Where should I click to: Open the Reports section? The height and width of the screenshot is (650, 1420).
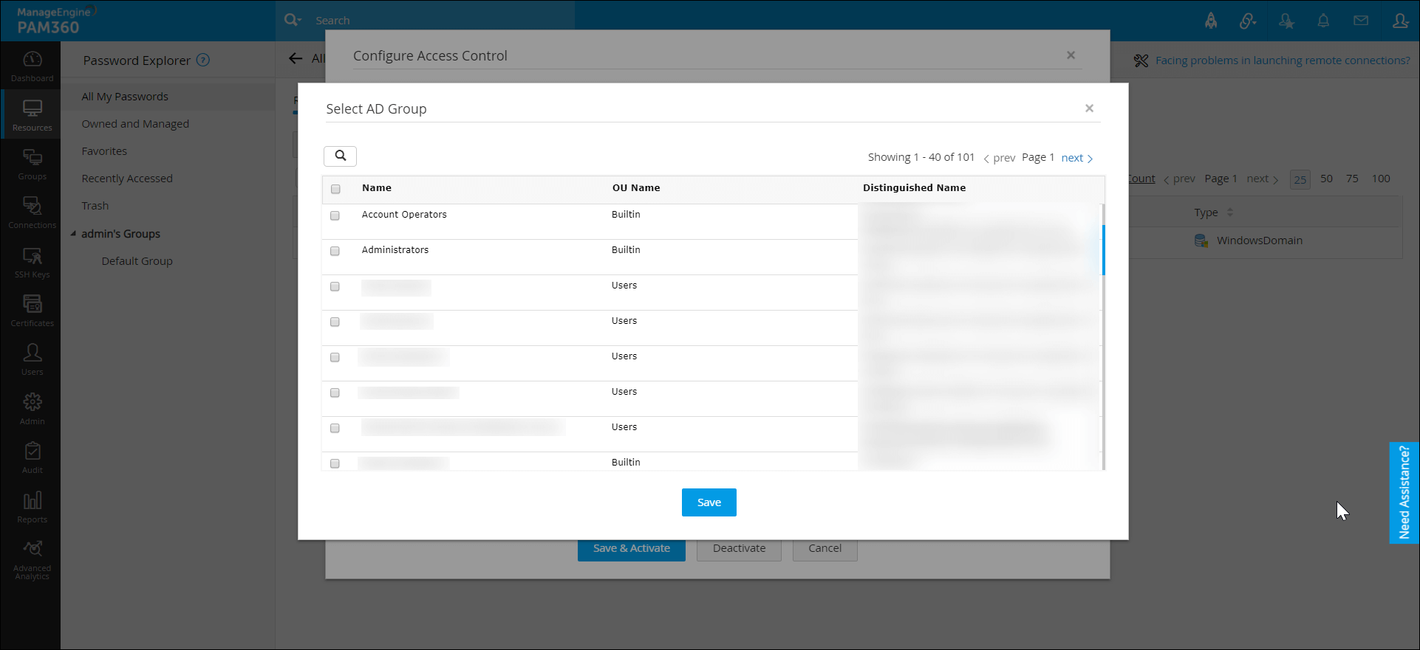[x=32, y=507]
